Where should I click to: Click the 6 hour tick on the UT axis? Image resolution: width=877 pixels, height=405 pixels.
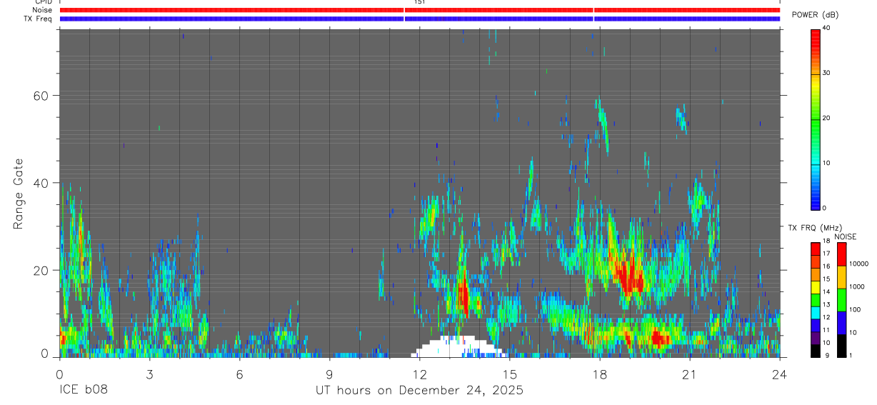pos(240,374)
